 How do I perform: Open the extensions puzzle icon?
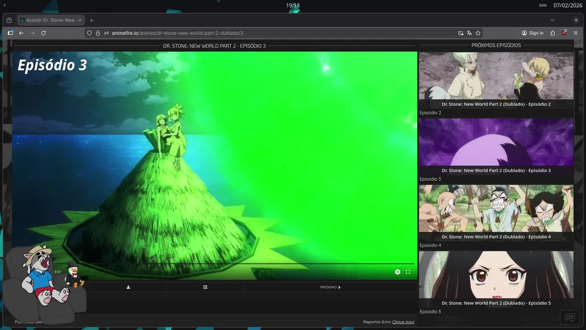pyautogui.click(x=553, y=33)
